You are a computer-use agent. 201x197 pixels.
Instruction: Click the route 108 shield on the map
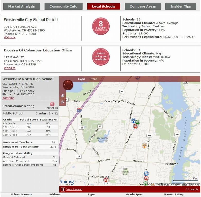point(149,135)
